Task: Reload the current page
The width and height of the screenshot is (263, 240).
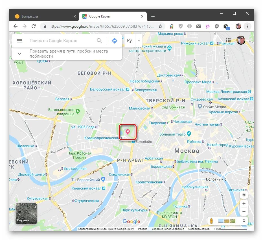Action: tap(34, 26)
